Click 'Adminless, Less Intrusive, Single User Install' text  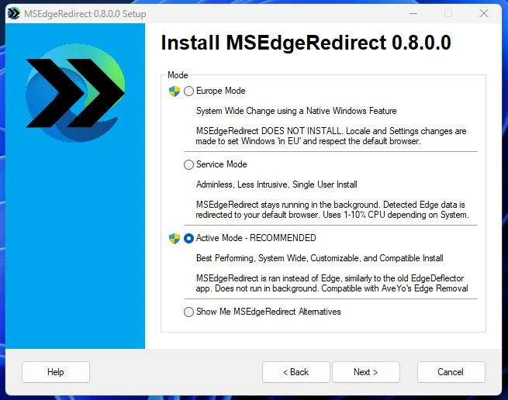click(277, 184)
